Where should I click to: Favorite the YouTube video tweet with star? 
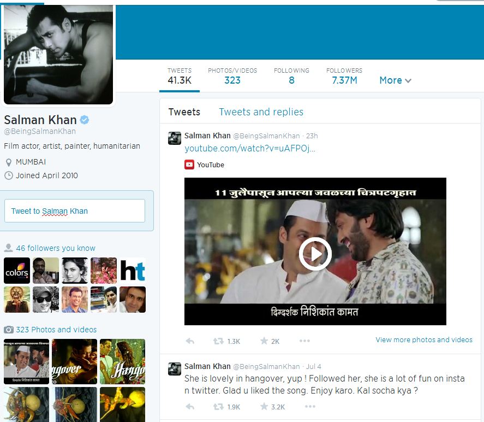(264, 341)
